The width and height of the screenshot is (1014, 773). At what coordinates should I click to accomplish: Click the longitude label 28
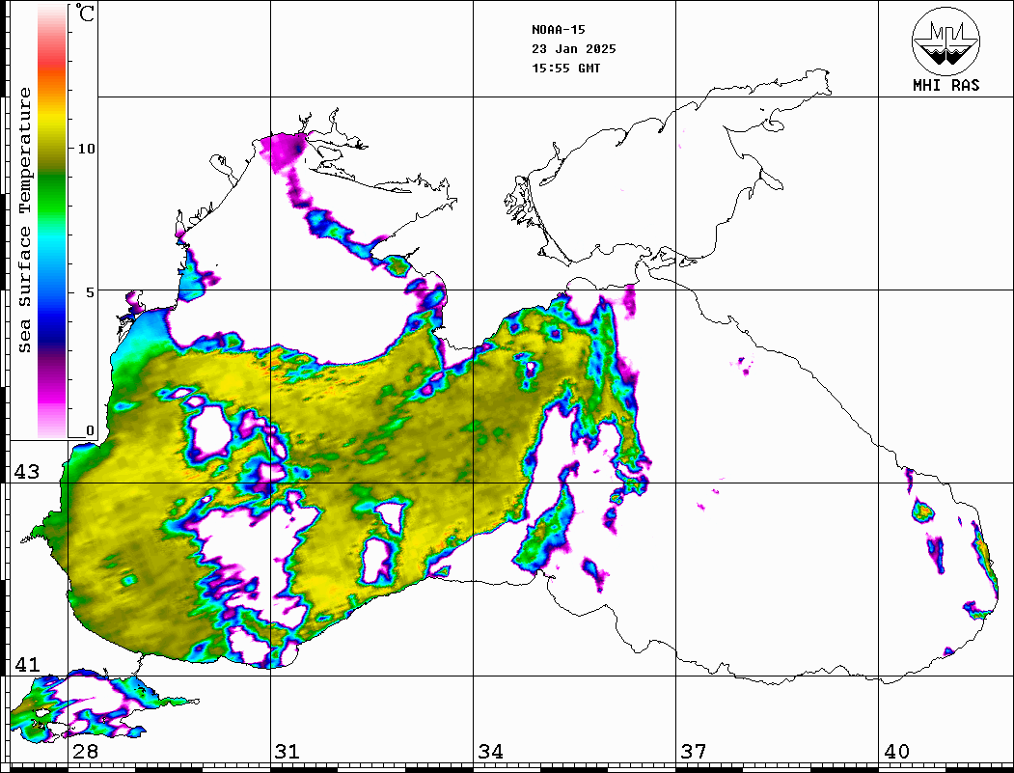click(x=86, y=751)
